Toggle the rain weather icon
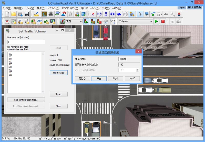This screenshot has width=205, height=142. click(x=106, y=21)
